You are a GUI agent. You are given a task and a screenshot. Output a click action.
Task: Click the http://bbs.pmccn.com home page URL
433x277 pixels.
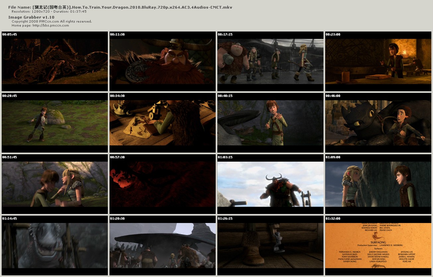51,25
